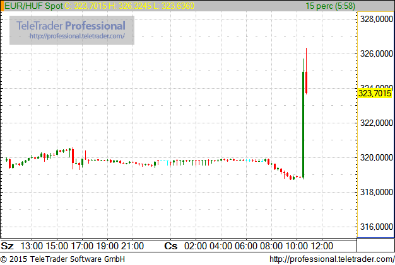Click the 318,0000 price axis label

click(376, 193)
